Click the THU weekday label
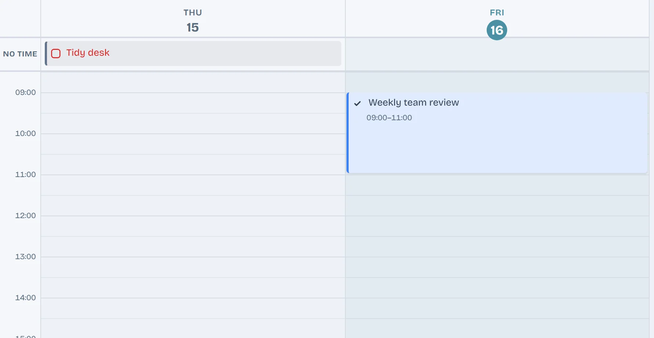 click(193, 12)
